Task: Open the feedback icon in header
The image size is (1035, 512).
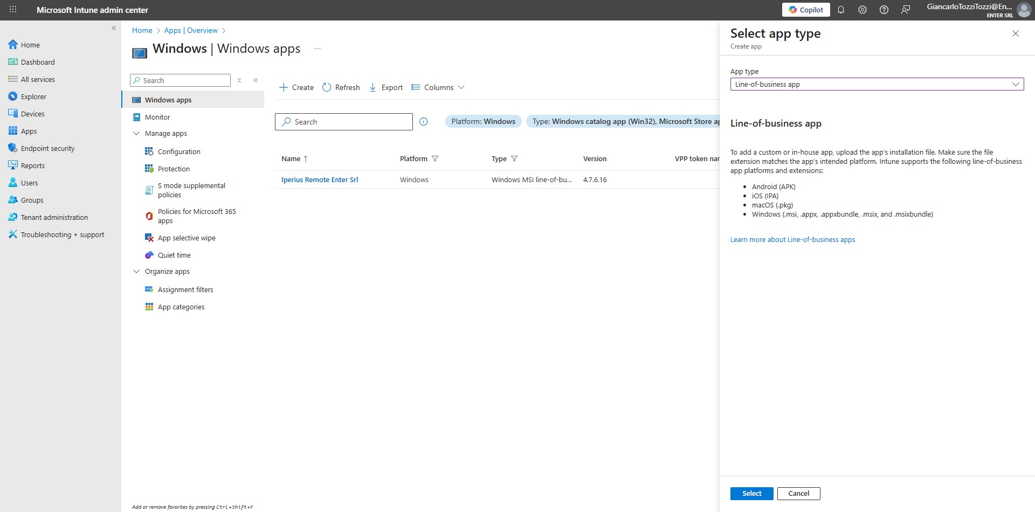Action: coord(906,10)
